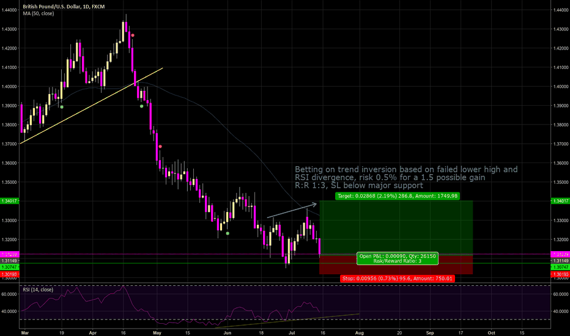570x336 pixels.
Task: Click the magenta current price label on right axis
Action: (560, 254)
